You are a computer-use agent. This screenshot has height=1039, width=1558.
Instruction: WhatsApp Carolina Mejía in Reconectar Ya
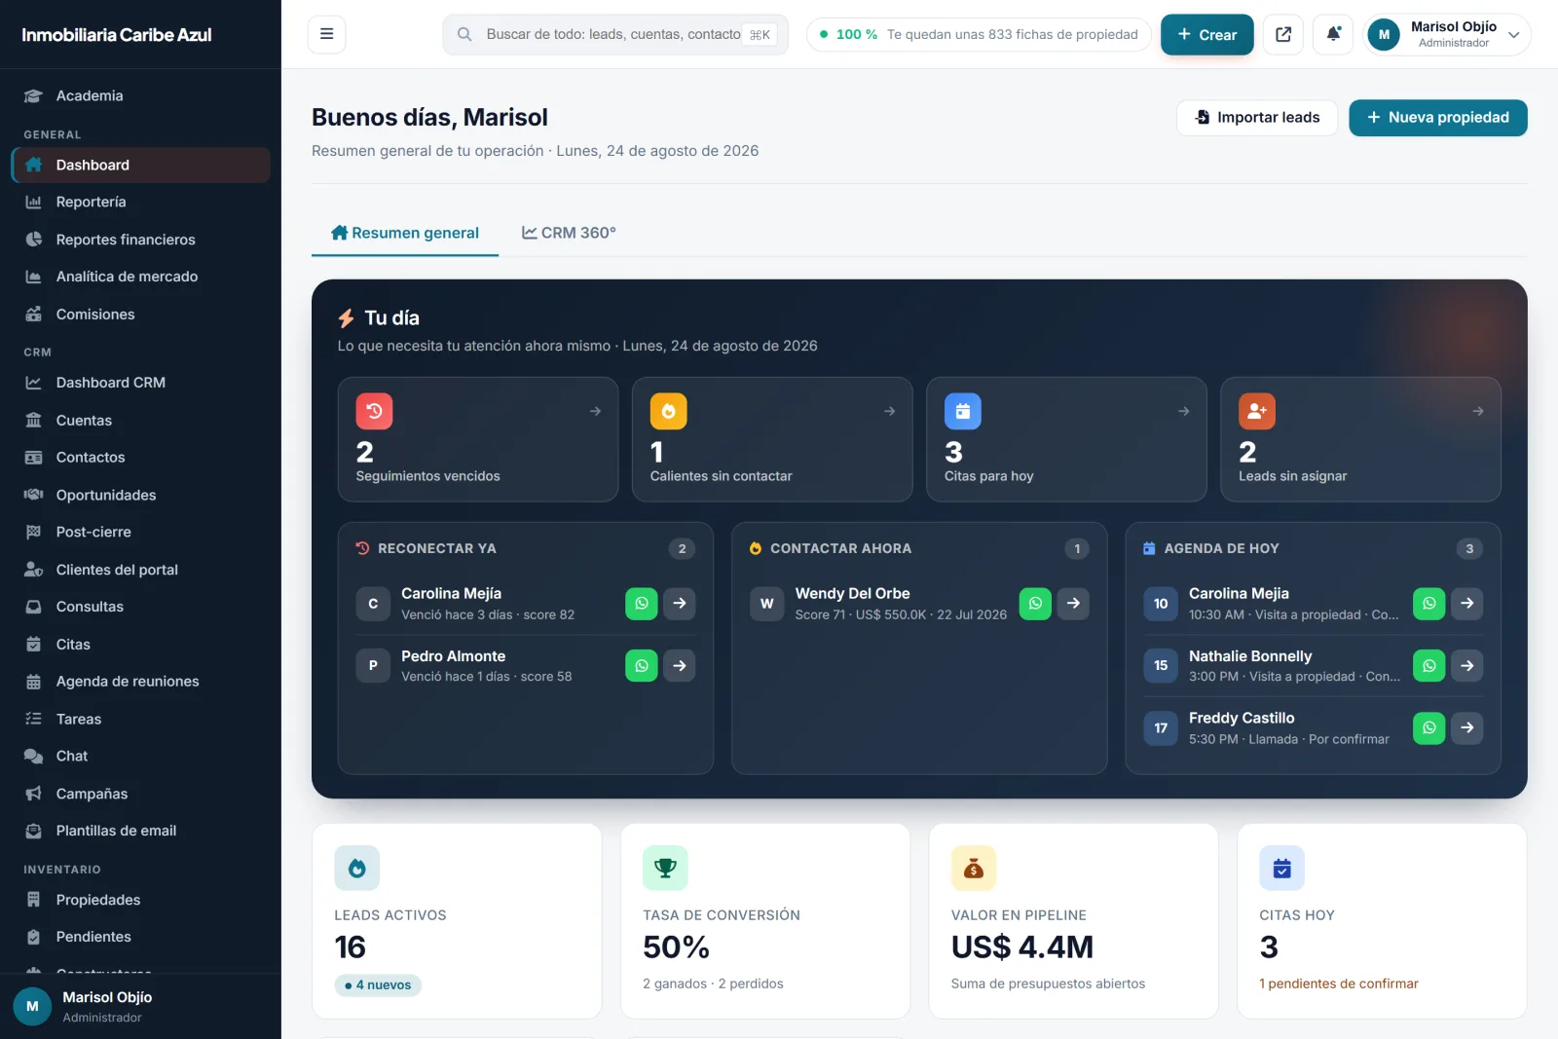coord(642,604)
